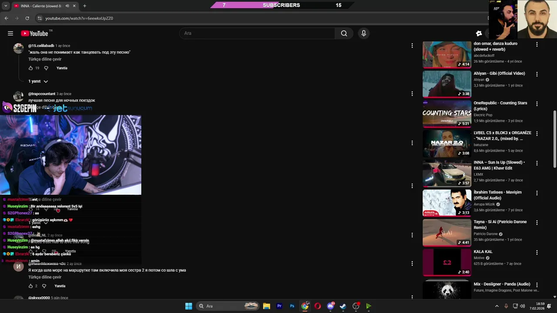
Task: Open File Explorer from the taskbar
Action: pyautogui.click(x=267, y=306)
